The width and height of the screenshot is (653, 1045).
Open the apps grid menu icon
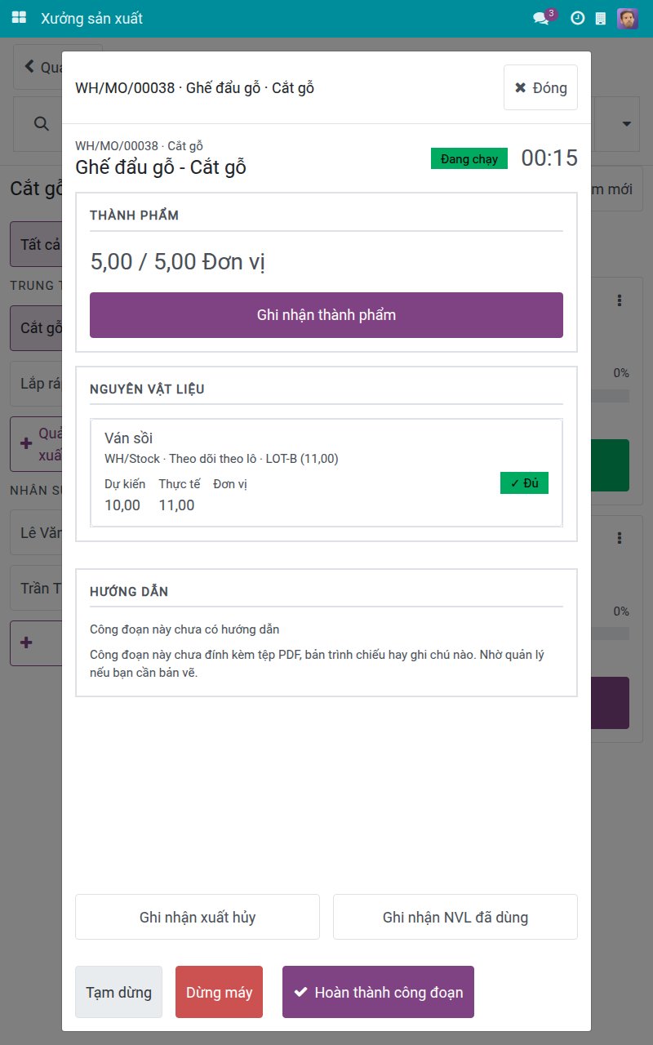20,18
